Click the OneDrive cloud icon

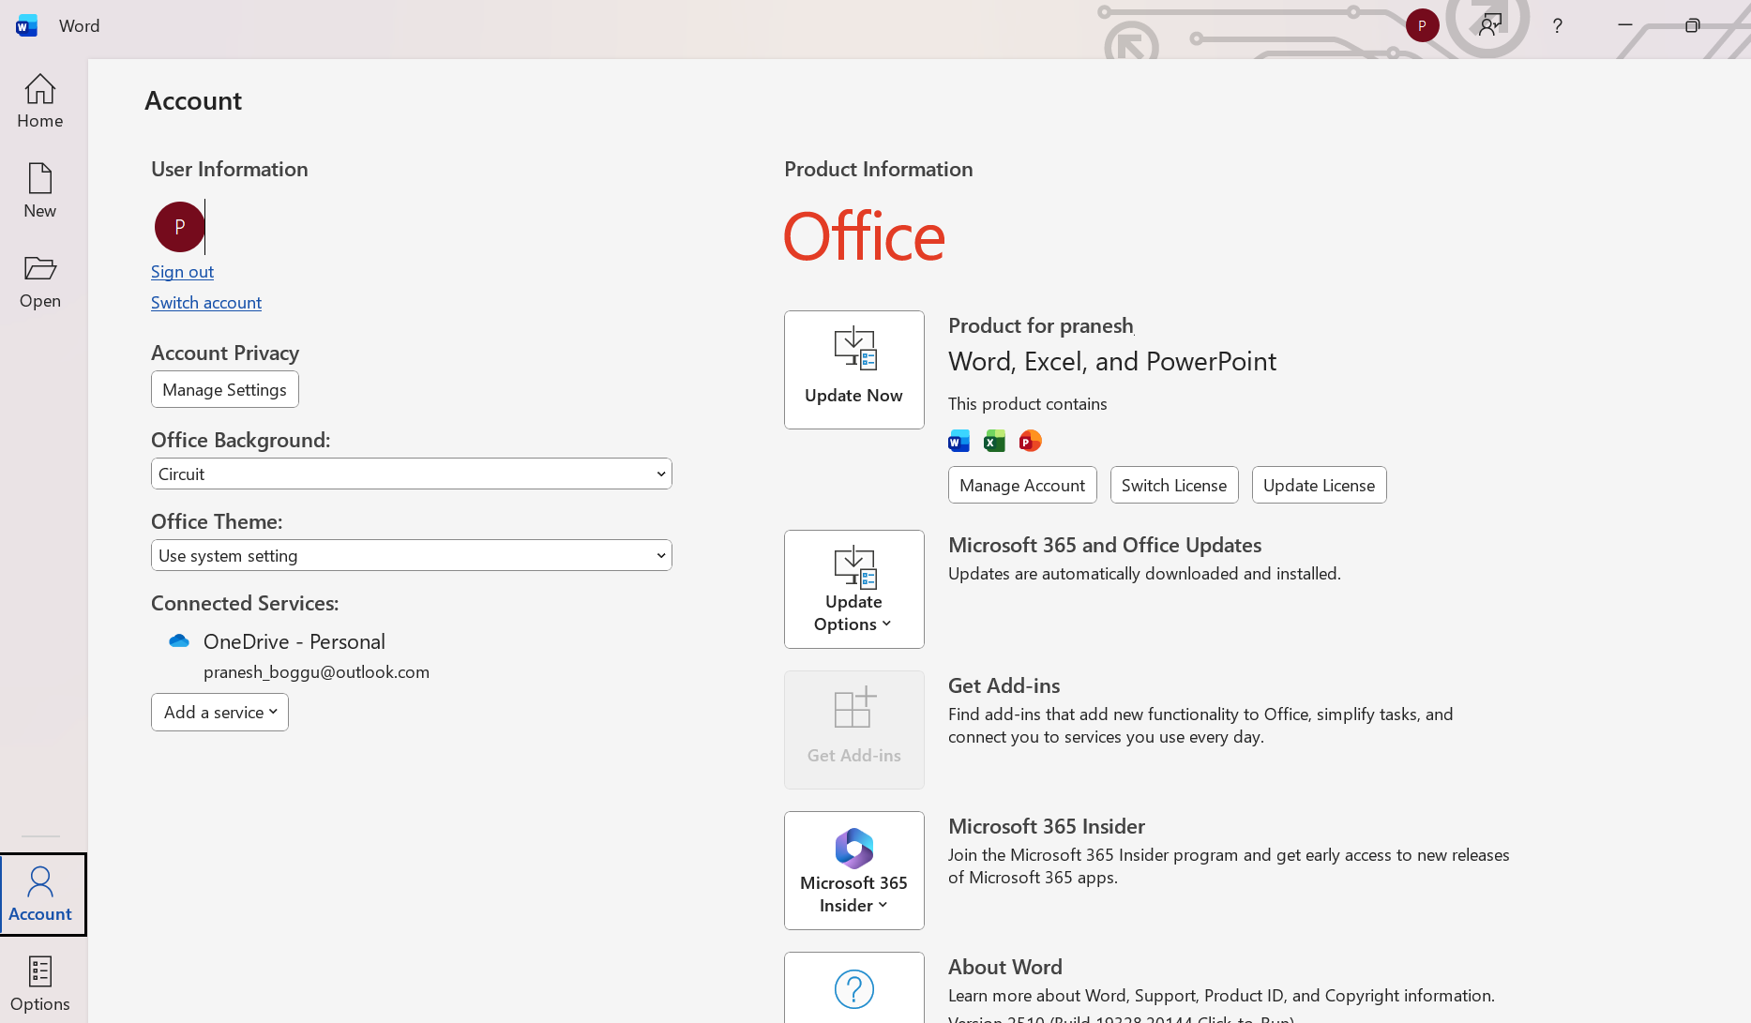[x=179, y=640]
